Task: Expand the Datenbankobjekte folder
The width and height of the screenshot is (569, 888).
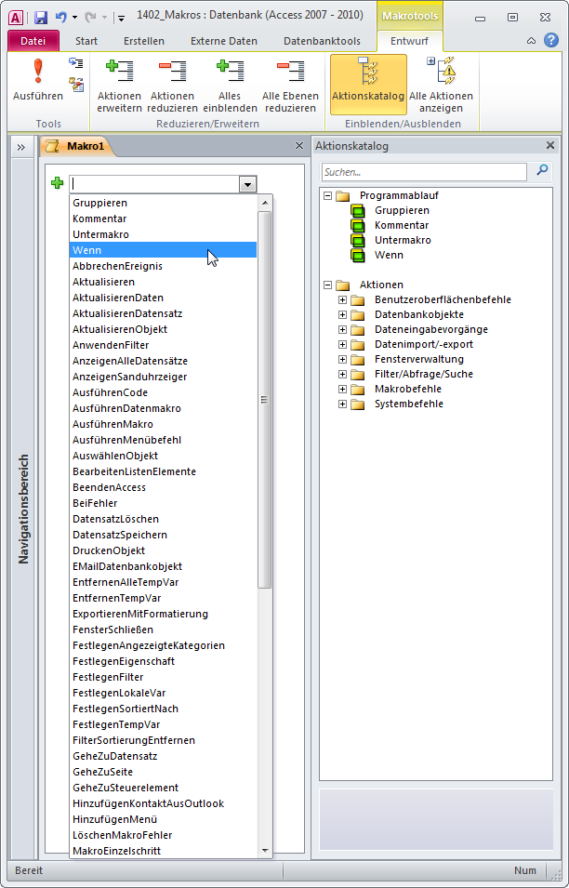Action: click(x=342, y=314)
